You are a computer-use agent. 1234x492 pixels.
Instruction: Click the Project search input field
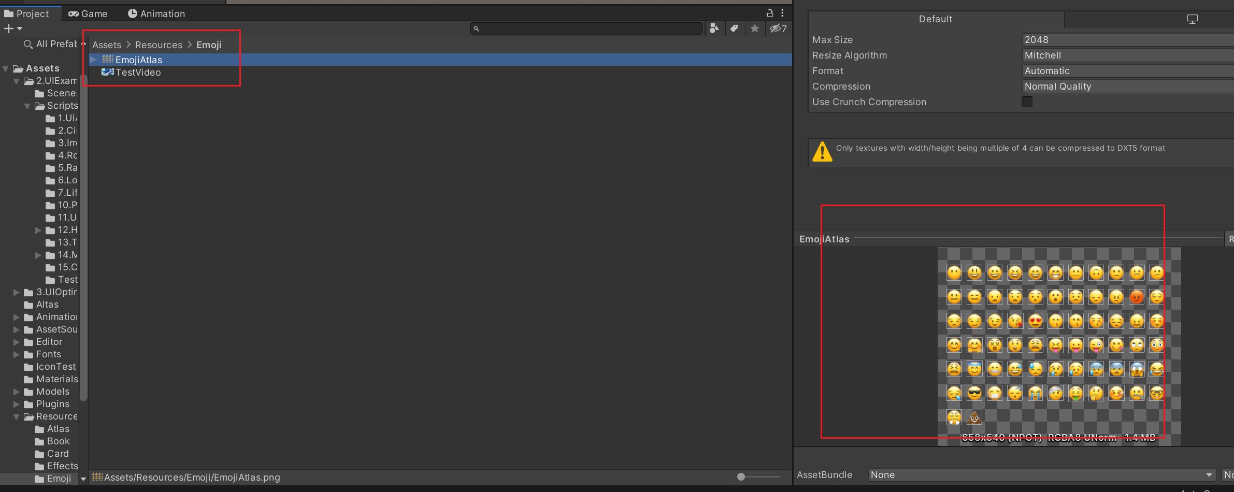pyautogui.click(x=586, y=28)
